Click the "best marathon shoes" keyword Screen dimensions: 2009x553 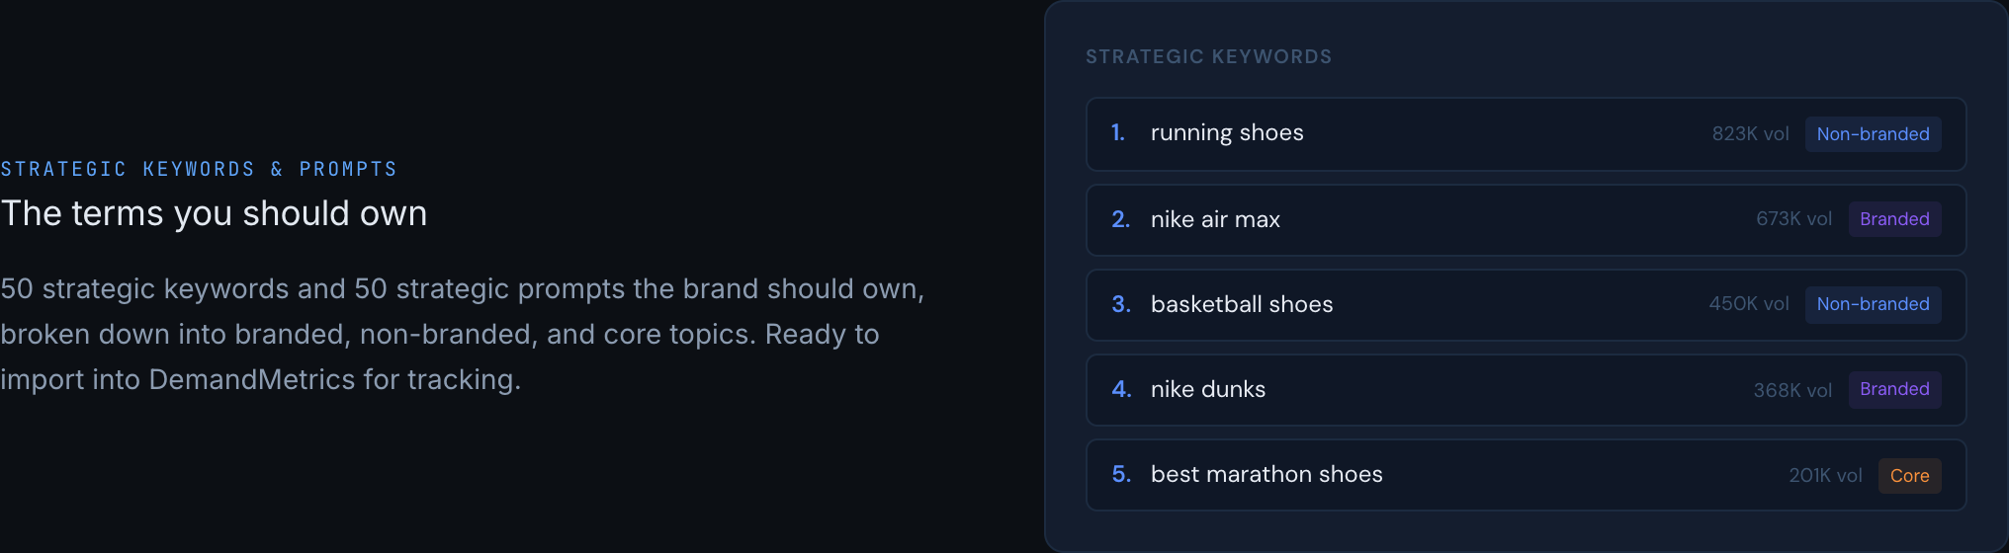point(1266,474)
